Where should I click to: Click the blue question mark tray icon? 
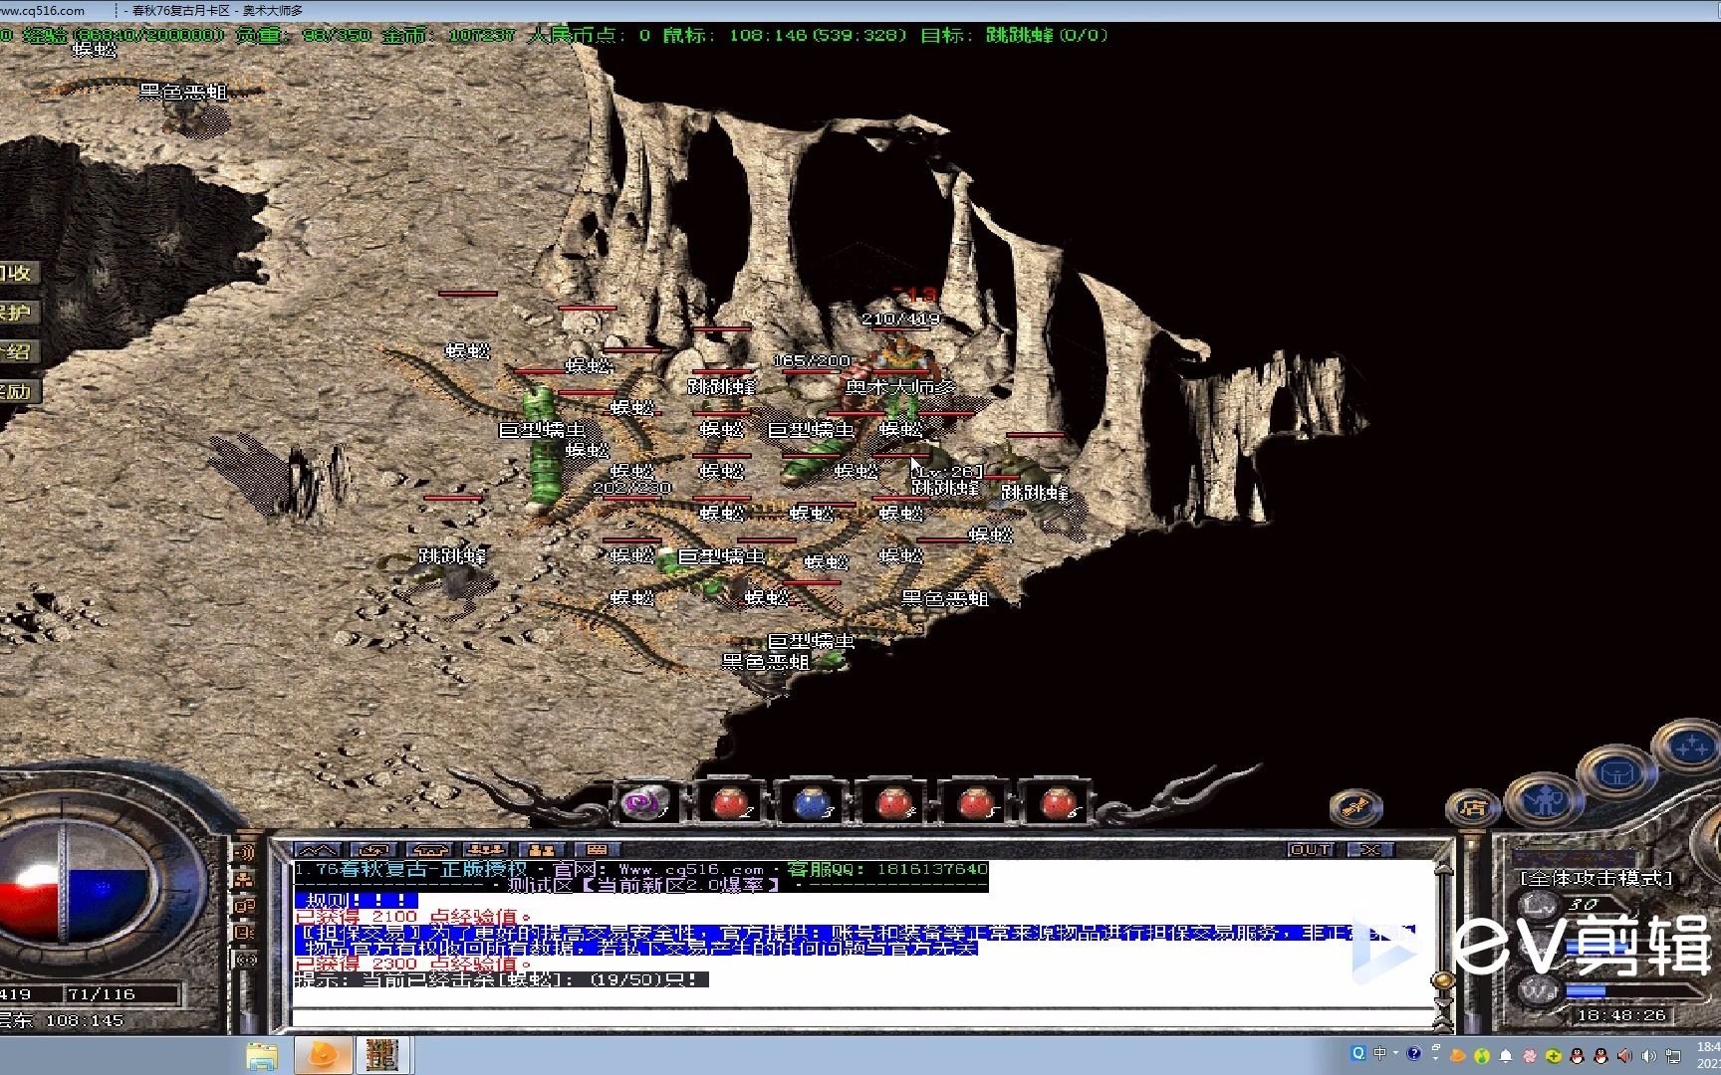point(1413,1053)
